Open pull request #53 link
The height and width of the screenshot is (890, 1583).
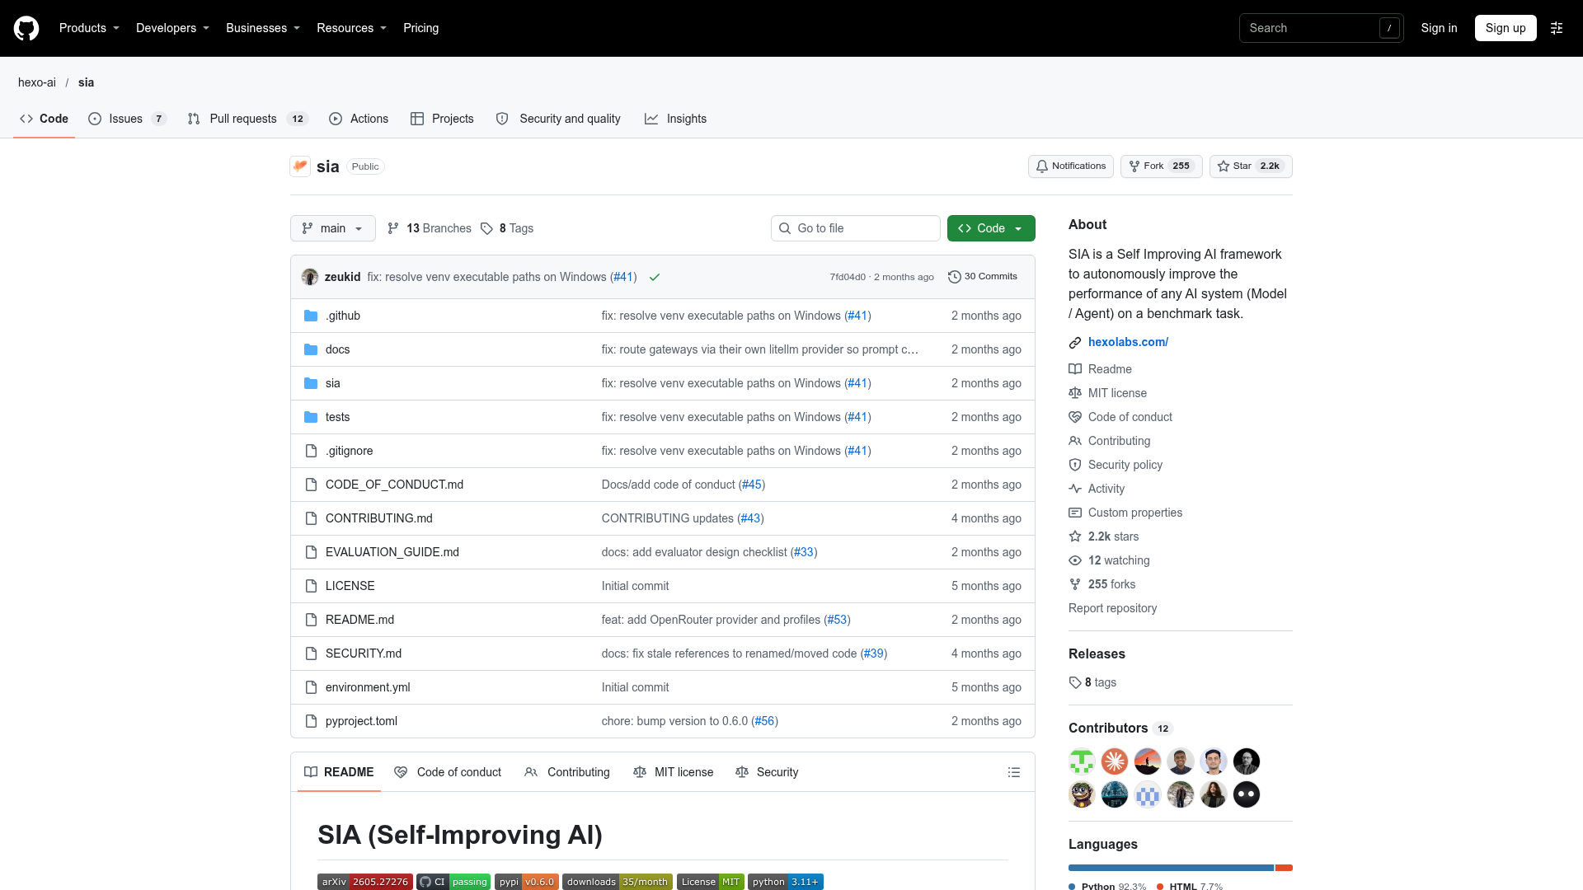click(837, 620)
